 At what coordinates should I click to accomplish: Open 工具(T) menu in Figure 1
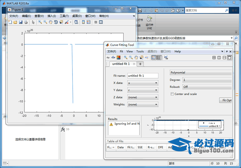(64, 16)
